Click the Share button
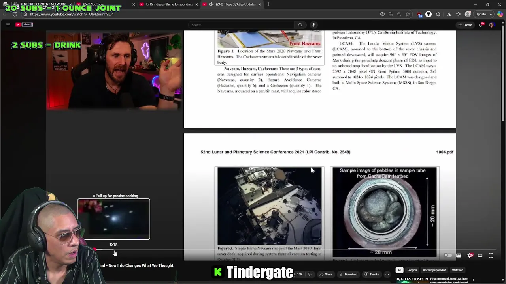The height and width of the screenshot is (284, 506). click(x=326, y=274)
